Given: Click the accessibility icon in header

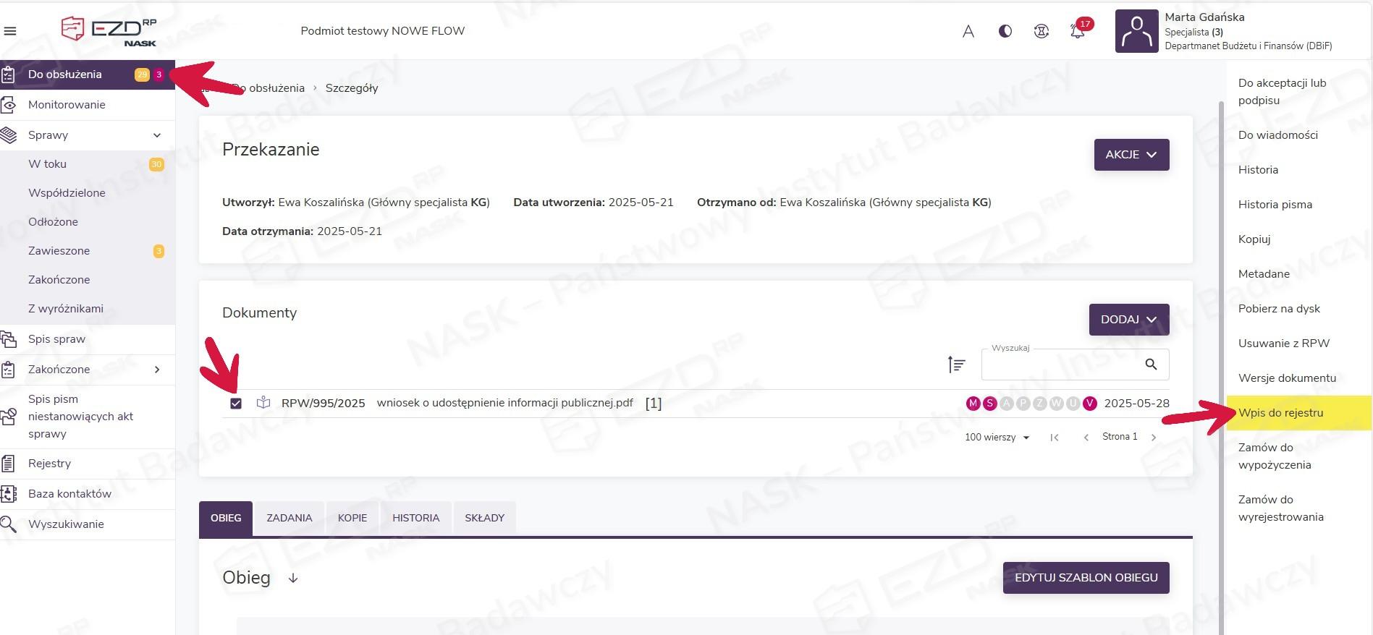Looking at the screenshot, I should click(1041, 31).
